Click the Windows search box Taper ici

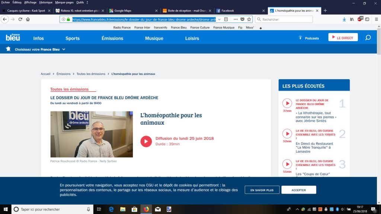click(52, 209)
